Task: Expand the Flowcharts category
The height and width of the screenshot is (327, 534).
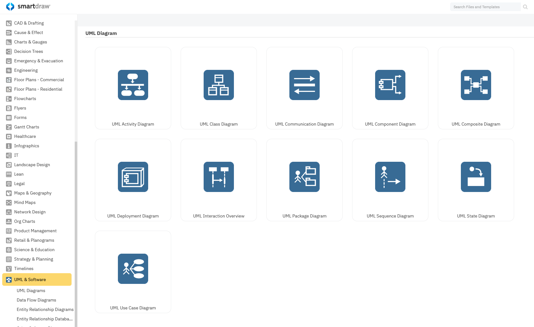Action: pos(25,99)
